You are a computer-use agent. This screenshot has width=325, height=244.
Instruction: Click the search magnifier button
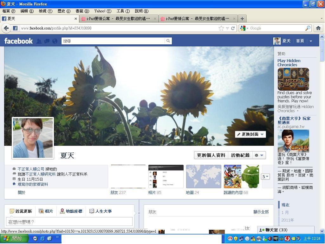click(168, 41)
